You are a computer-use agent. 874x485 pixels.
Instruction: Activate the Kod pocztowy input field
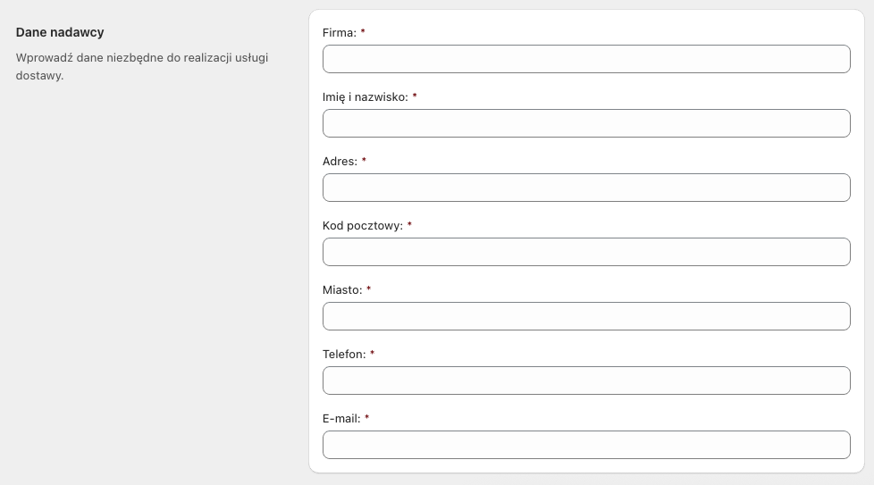pos(586,252)
